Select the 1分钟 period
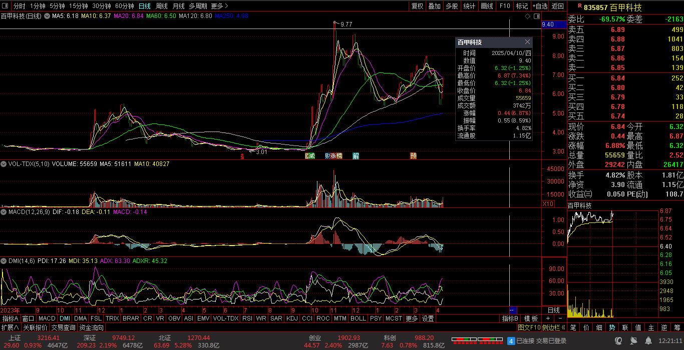The height and width of the screenshot is (350, 684). tap(38, 6)
